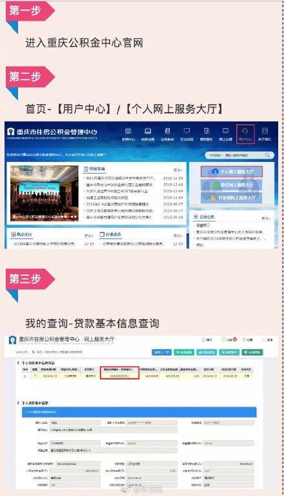
Task: Open the 用户中心 icon in top navigation
Action: click(x=245, y=134)
